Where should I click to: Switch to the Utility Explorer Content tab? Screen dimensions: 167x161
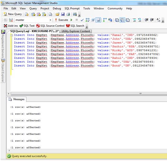(x=76, y=31)
